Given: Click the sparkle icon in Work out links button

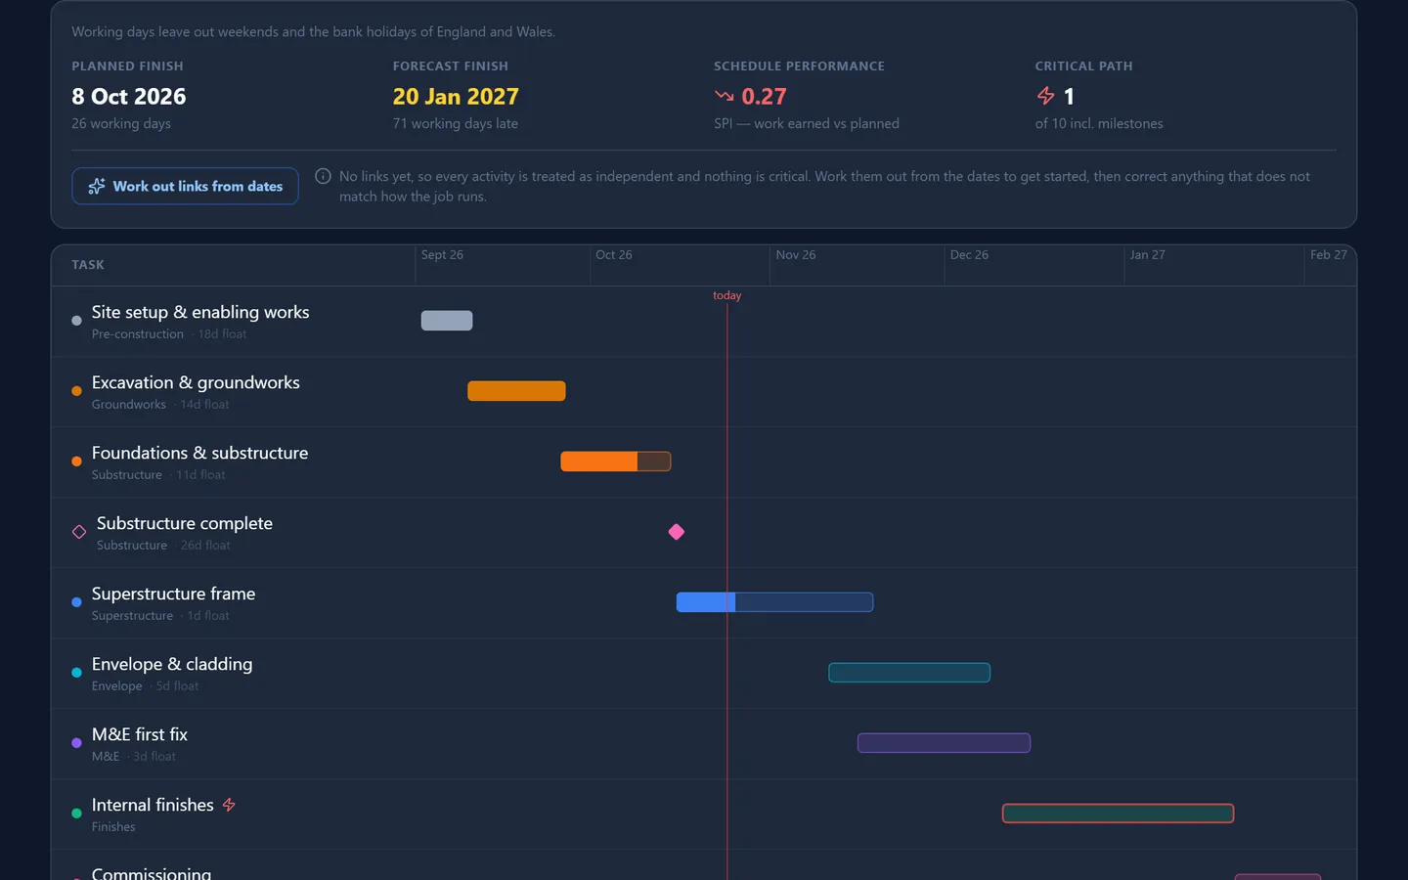Looking at the screenshot, I should 97,186.
